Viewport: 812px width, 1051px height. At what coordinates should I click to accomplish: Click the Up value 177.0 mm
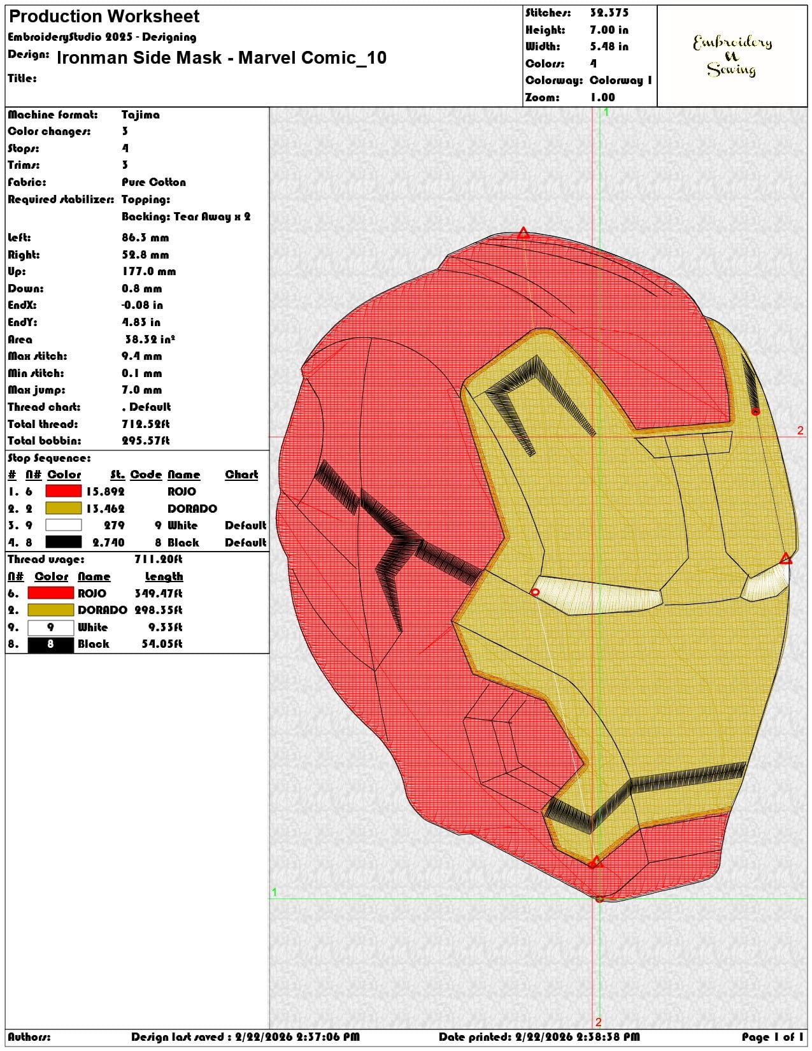coord(149,271)
